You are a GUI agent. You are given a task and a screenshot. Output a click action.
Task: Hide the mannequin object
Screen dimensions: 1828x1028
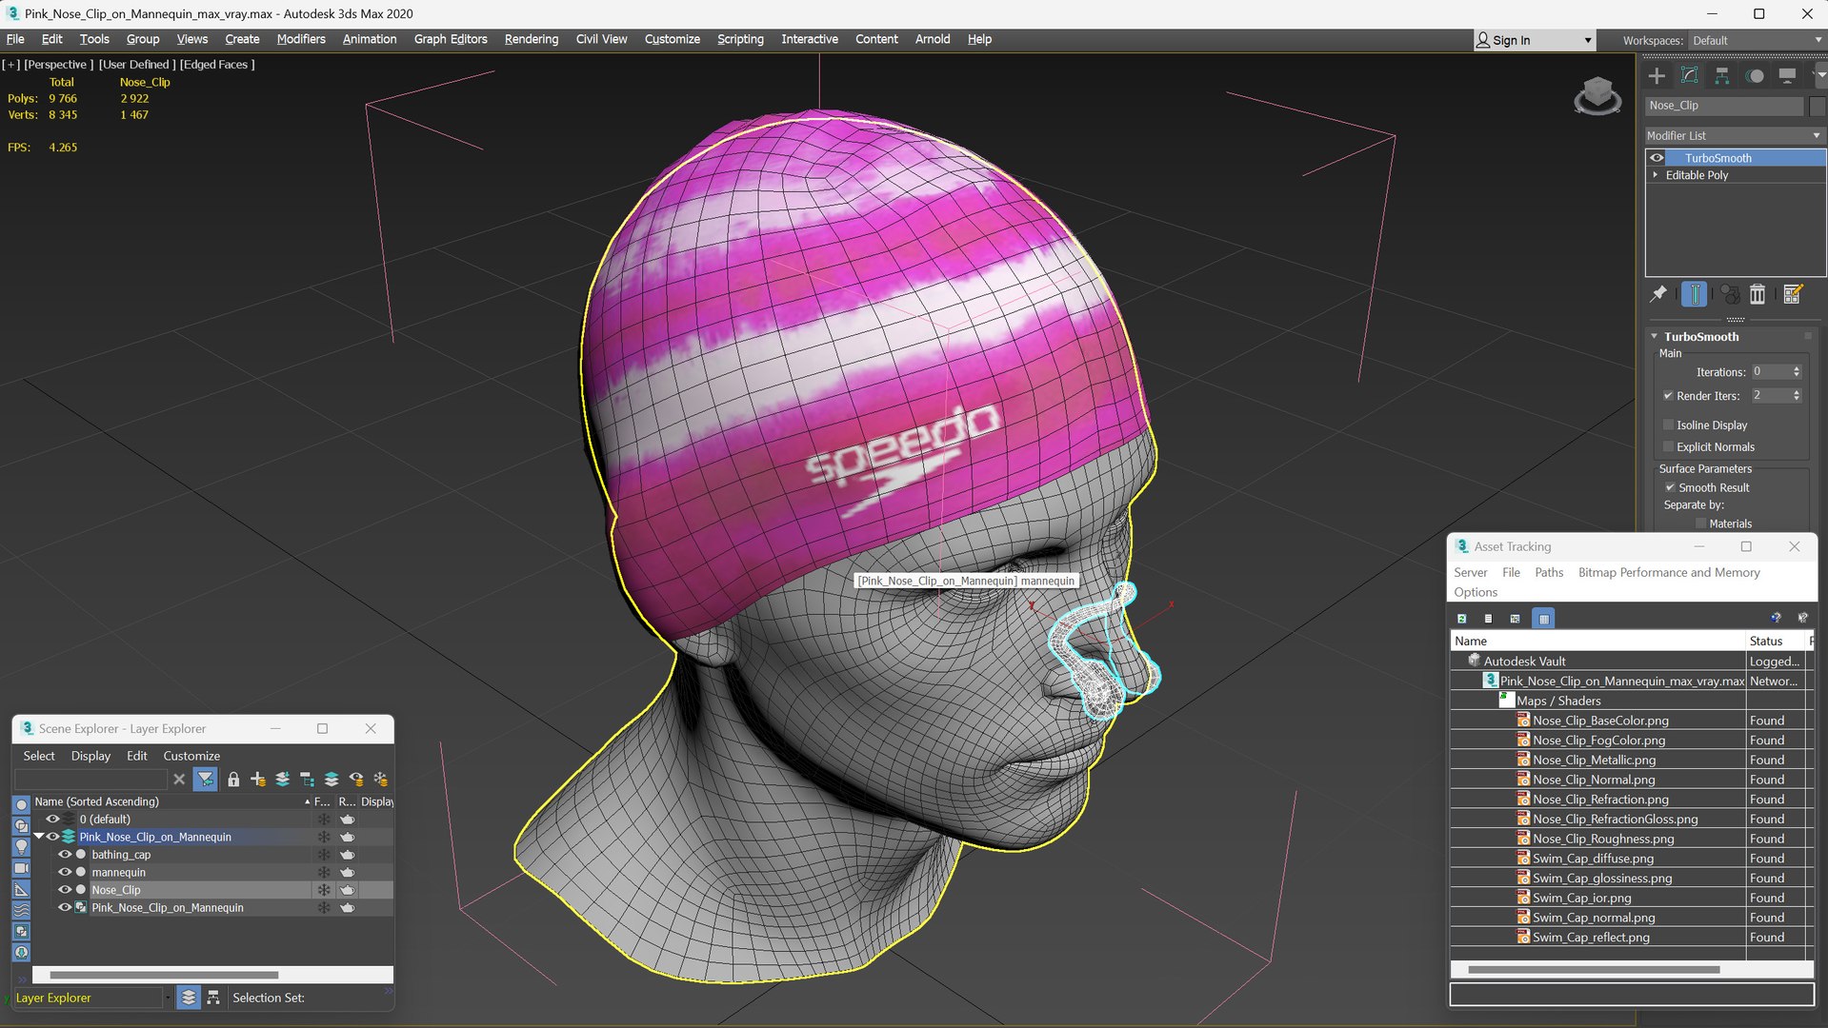coord(65,872)
